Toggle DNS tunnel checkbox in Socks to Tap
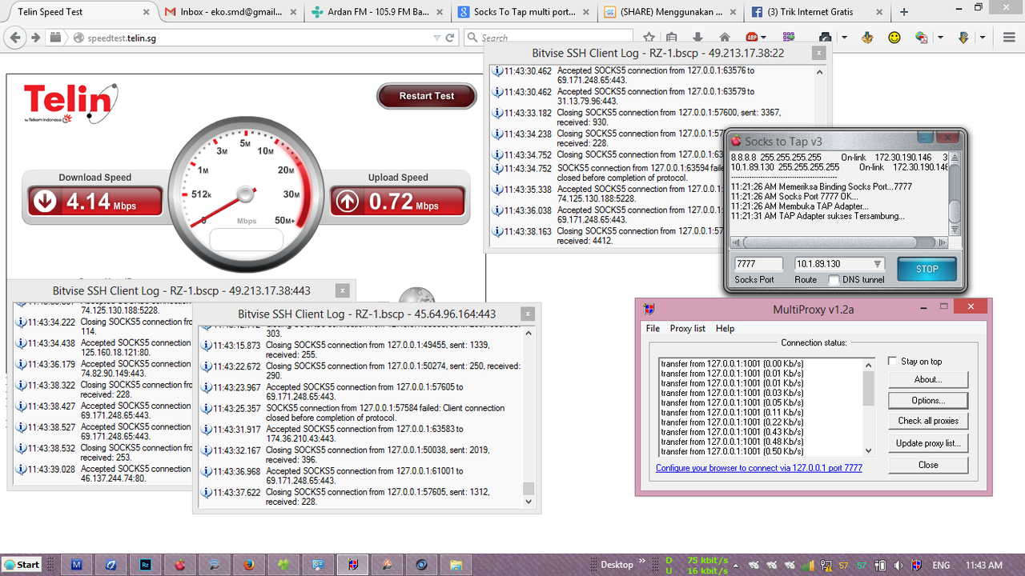The width and height of the screenshot is (1025, 576). pos(834,280)
